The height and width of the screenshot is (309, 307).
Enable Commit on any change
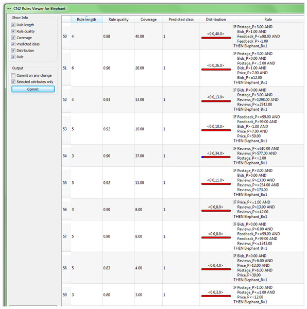13,75
